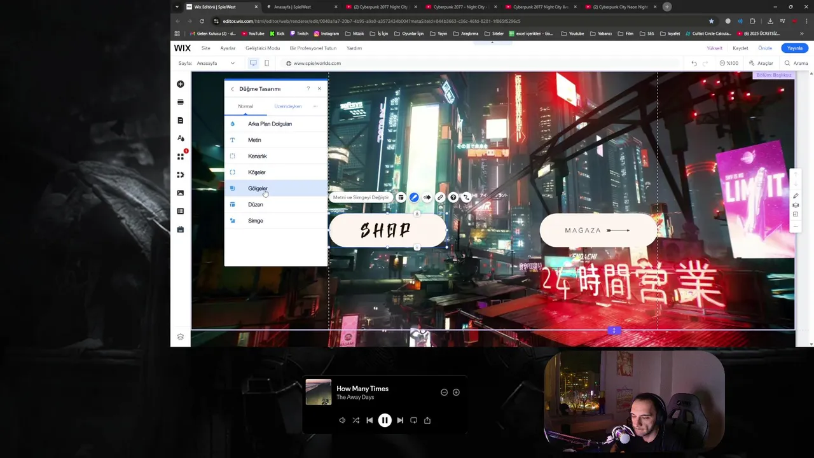Click Kaydet to save the site
Image resolution: width=814 pixels, height=458 pixels.
[x=740, y=48]
